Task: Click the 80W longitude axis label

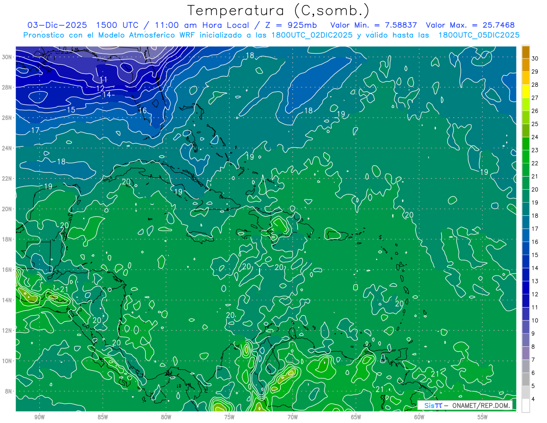Action: [166, 417]
